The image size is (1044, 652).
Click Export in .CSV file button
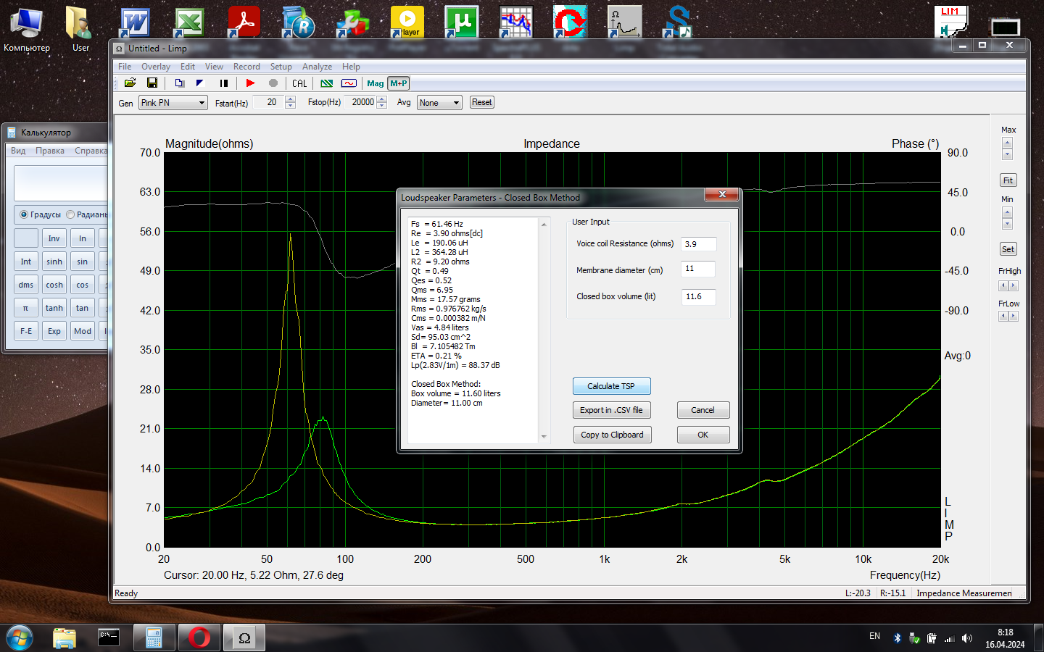[611, 410]
